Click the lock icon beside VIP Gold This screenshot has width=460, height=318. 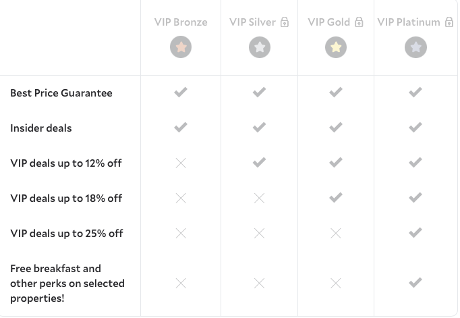tap(359, 22)
